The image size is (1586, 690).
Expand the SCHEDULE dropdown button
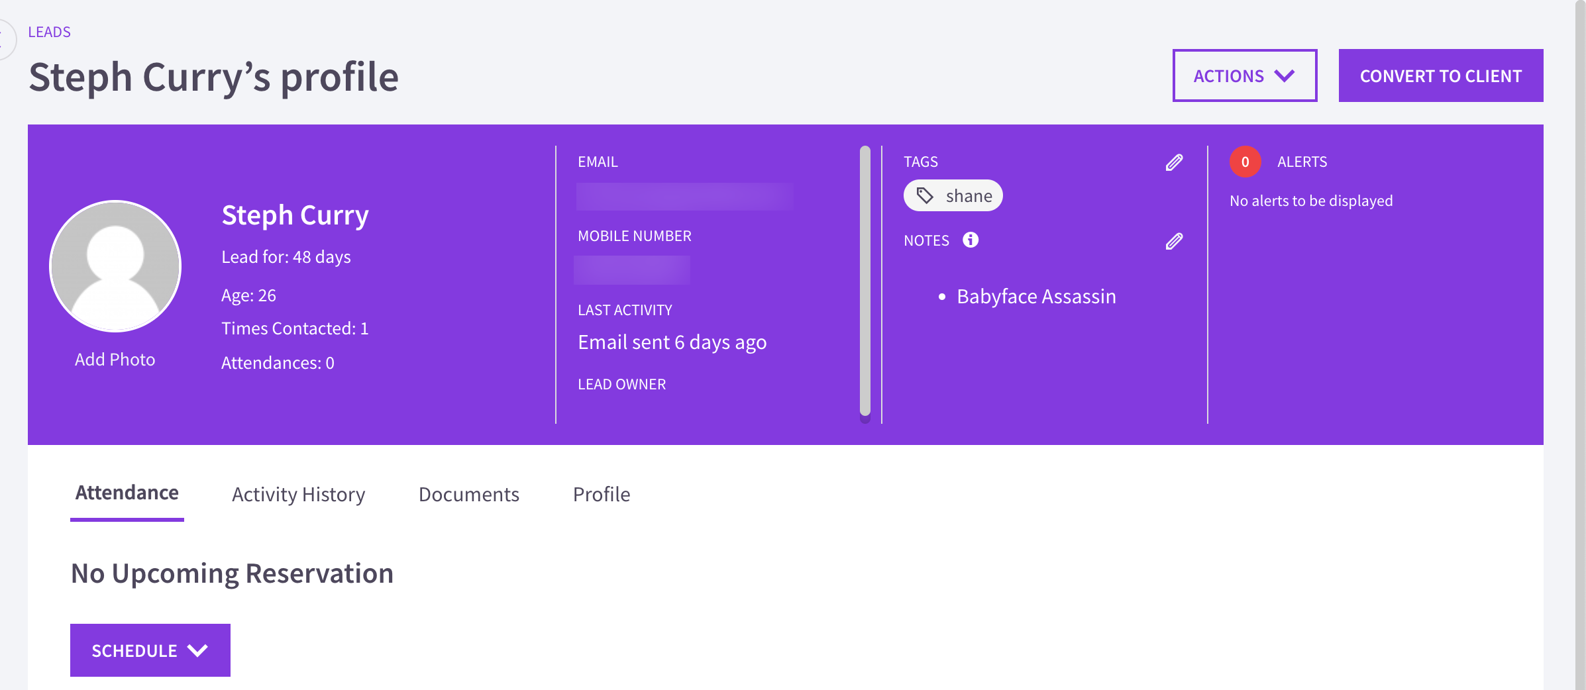[150, 650]
